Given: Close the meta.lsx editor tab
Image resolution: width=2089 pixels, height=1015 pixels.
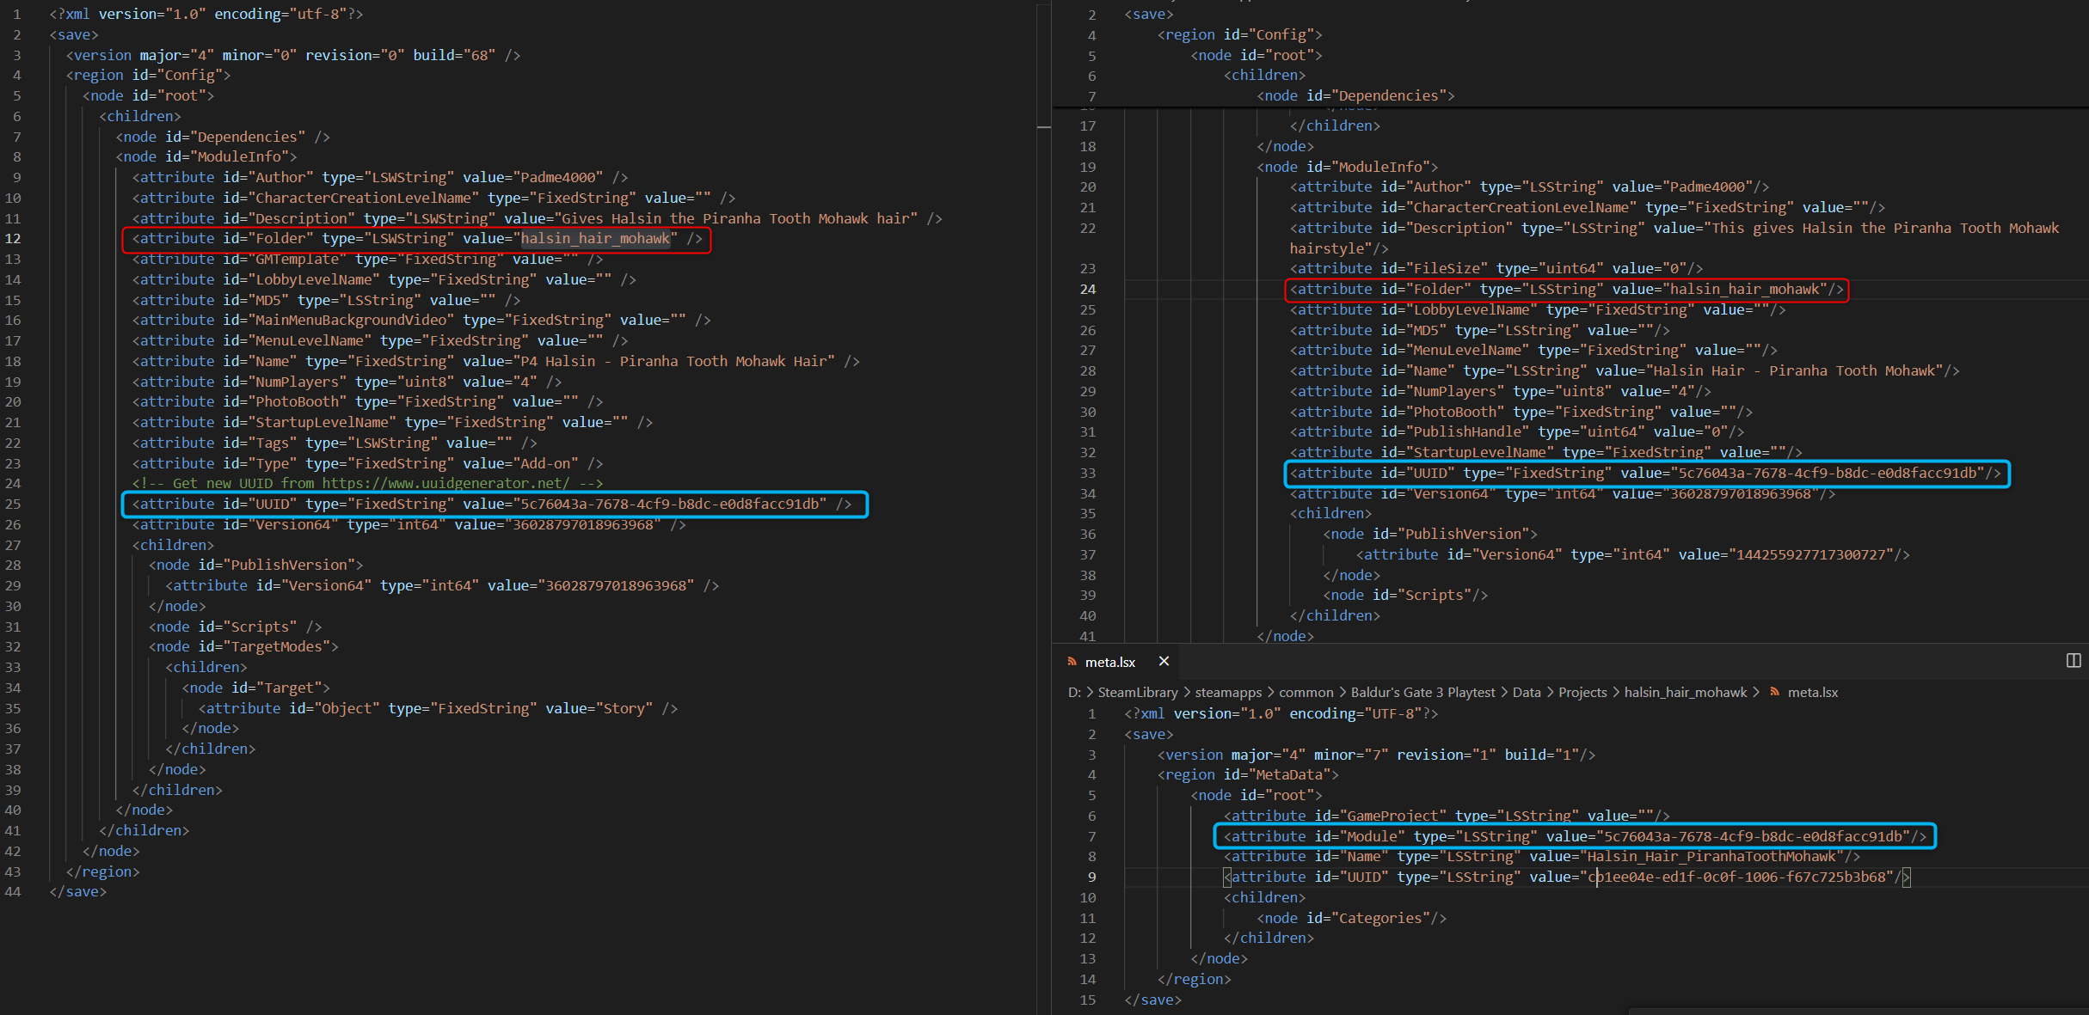Looking at the screenshot, I should (x=1164, y=661).
